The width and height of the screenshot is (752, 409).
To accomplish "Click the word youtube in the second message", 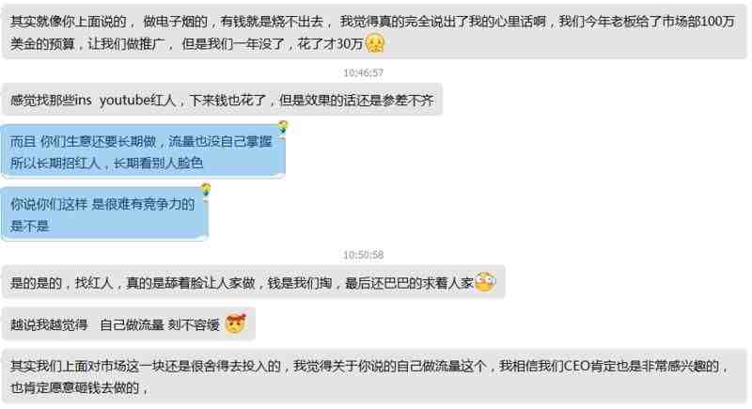I will [125, 101].
